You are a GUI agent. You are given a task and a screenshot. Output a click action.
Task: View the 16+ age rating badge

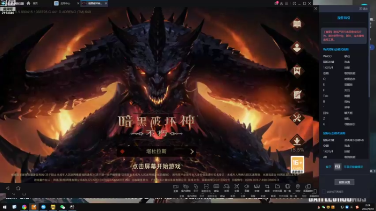298,165
